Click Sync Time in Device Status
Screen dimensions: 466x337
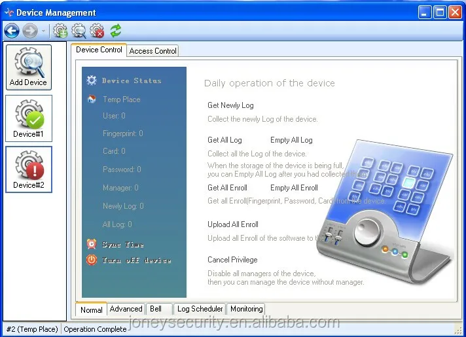point(122,244)
